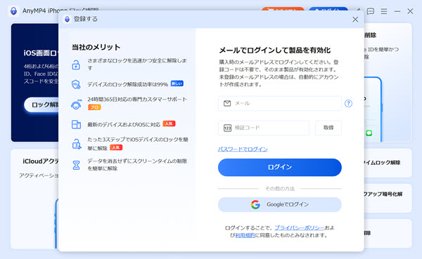Click the パスワードでログイン link
The height and width of the screenshot is (259, 422).
[243, 149]
